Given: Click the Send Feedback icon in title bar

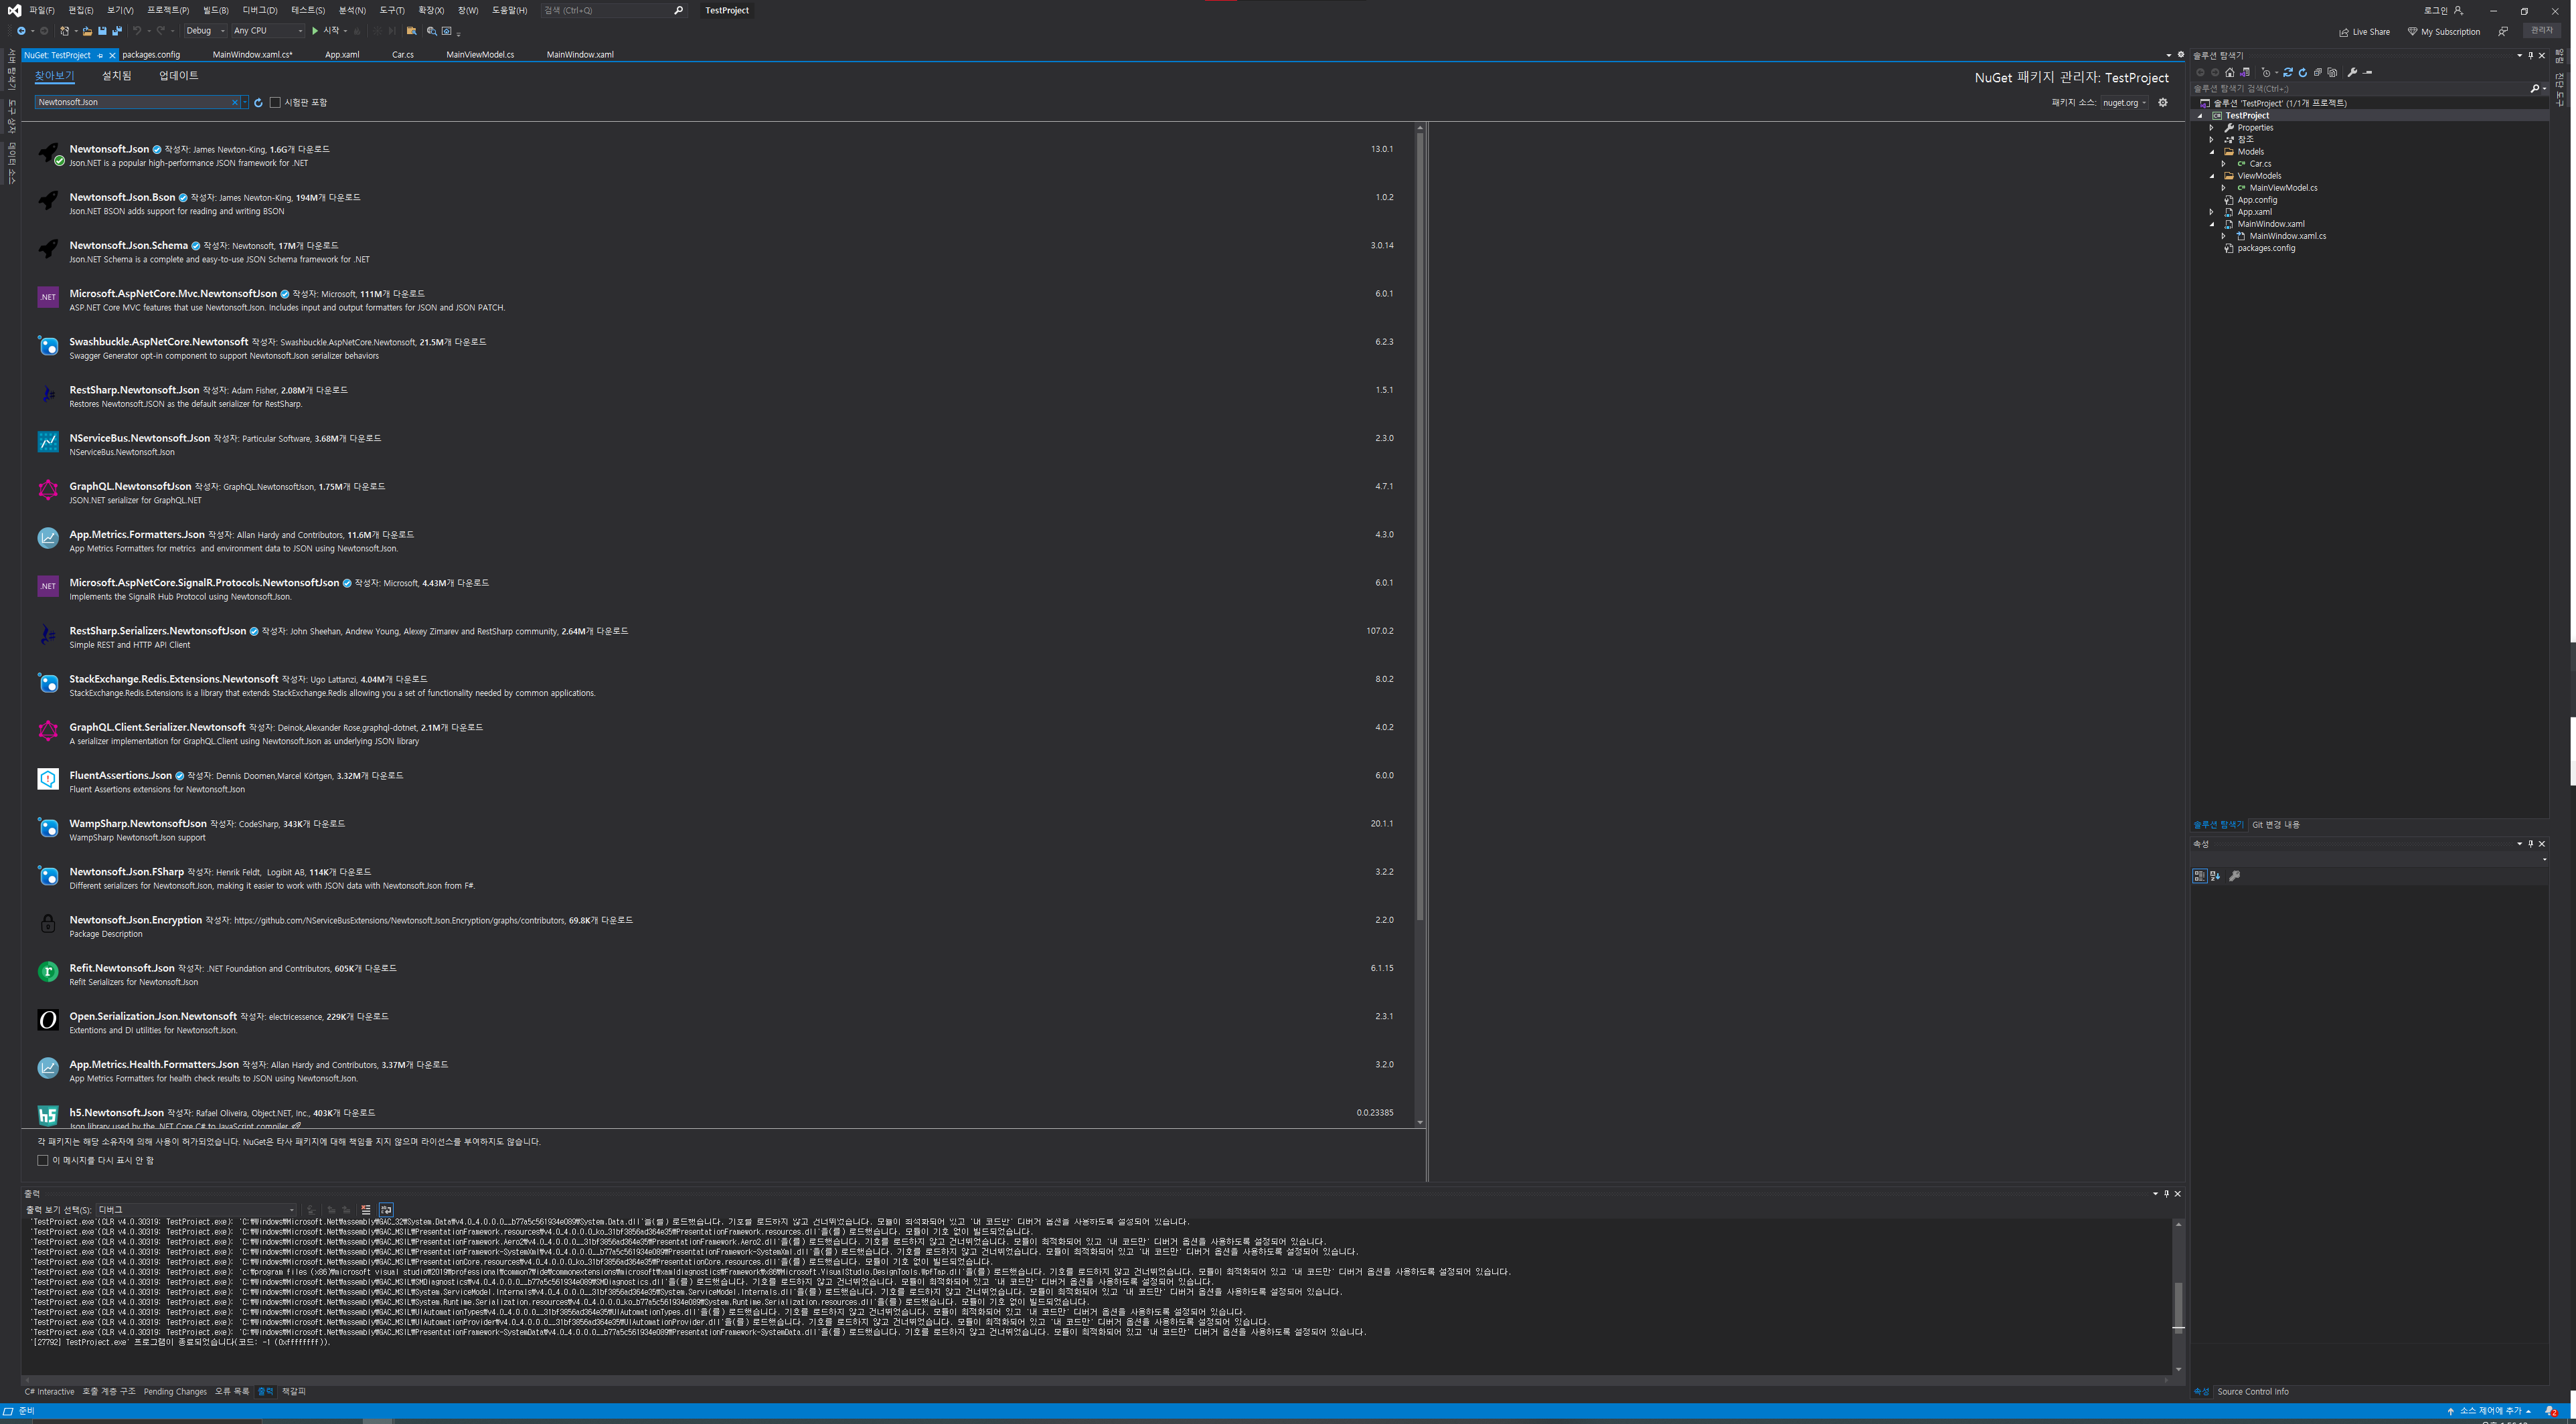Looking at the screenshot, I should (x=2503, y=31).
